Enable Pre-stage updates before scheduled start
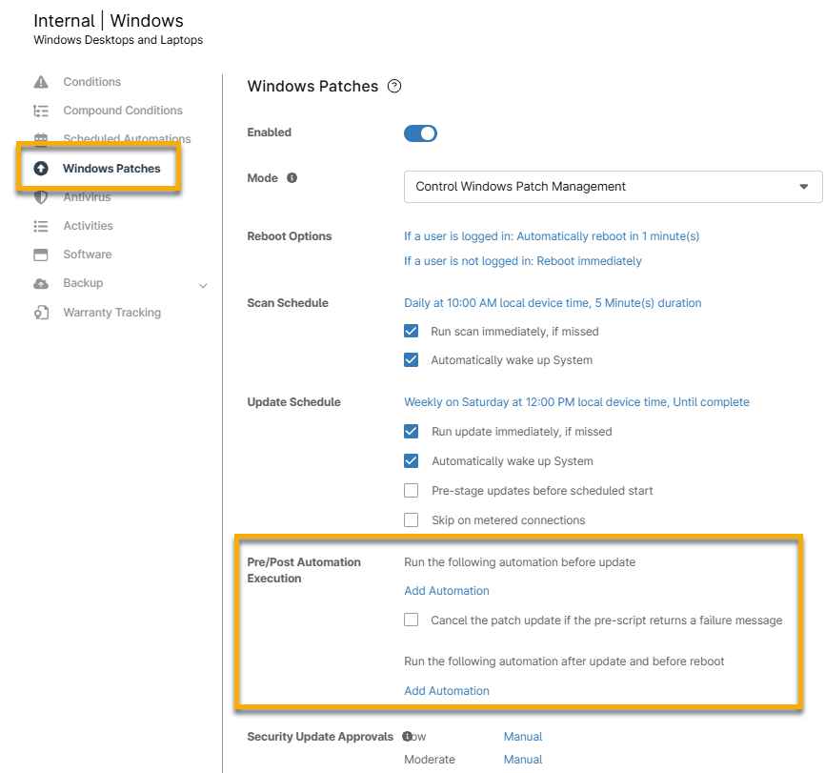825x773 pixels. (412, 491)
